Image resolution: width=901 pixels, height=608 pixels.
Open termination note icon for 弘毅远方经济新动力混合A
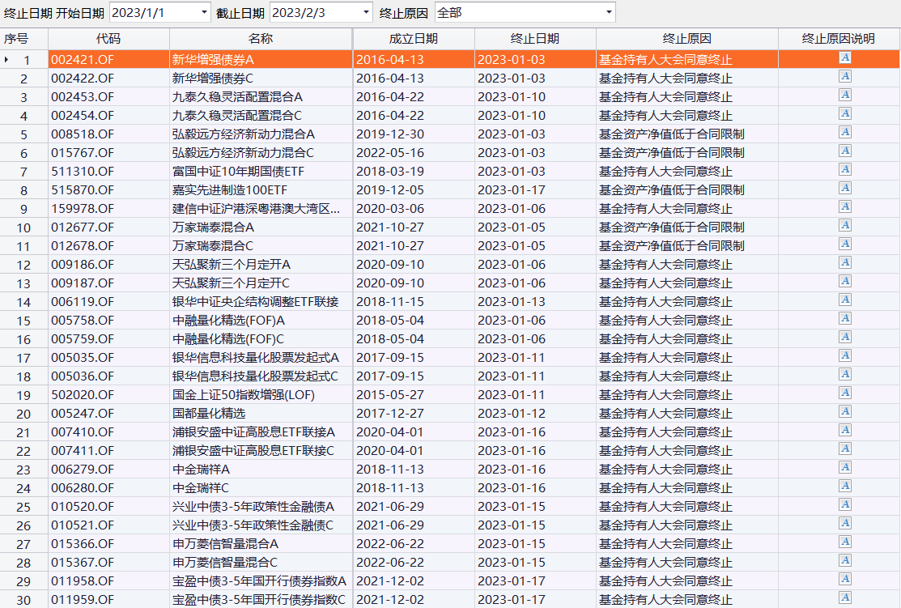(844, 132)
